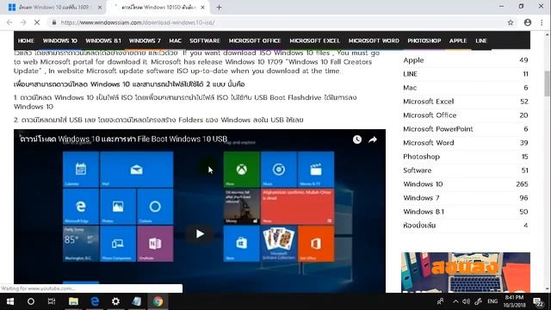Open MICROSOFT EXCEL menu item

tap(315, 40)
